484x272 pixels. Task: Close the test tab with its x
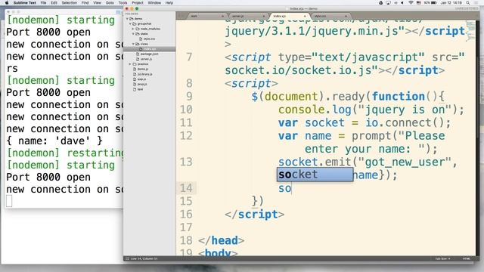tap(222, 16)
